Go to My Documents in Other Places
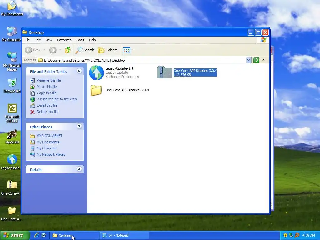This screenshot has height=240, width=320. 48,142
